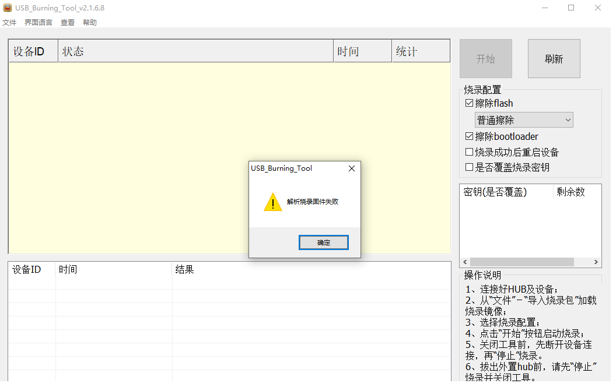This screenshot has width=616, height=387.
Task: Click the 刷新 button
Action: click(554, 58)
